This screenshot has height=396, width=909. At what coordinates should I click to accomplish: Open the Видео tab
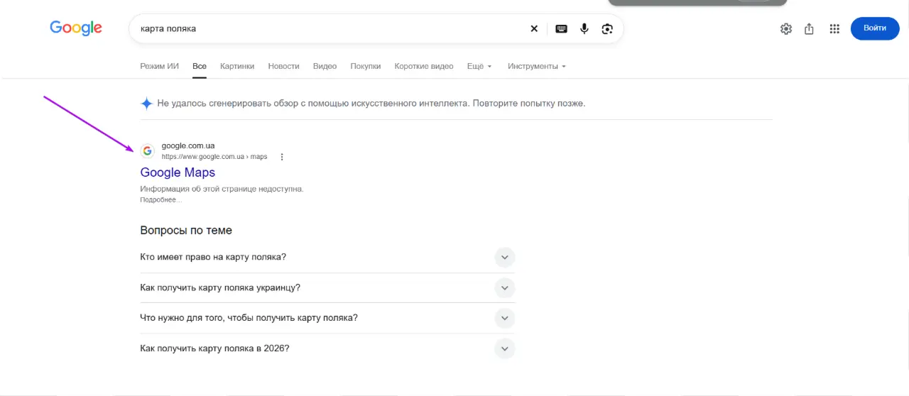325,66
